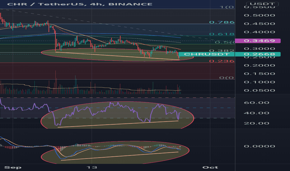290x171 pixels.
Task: Click the 0.4000 price axis value
Action: pyautogui.click(x=259, y=32)
